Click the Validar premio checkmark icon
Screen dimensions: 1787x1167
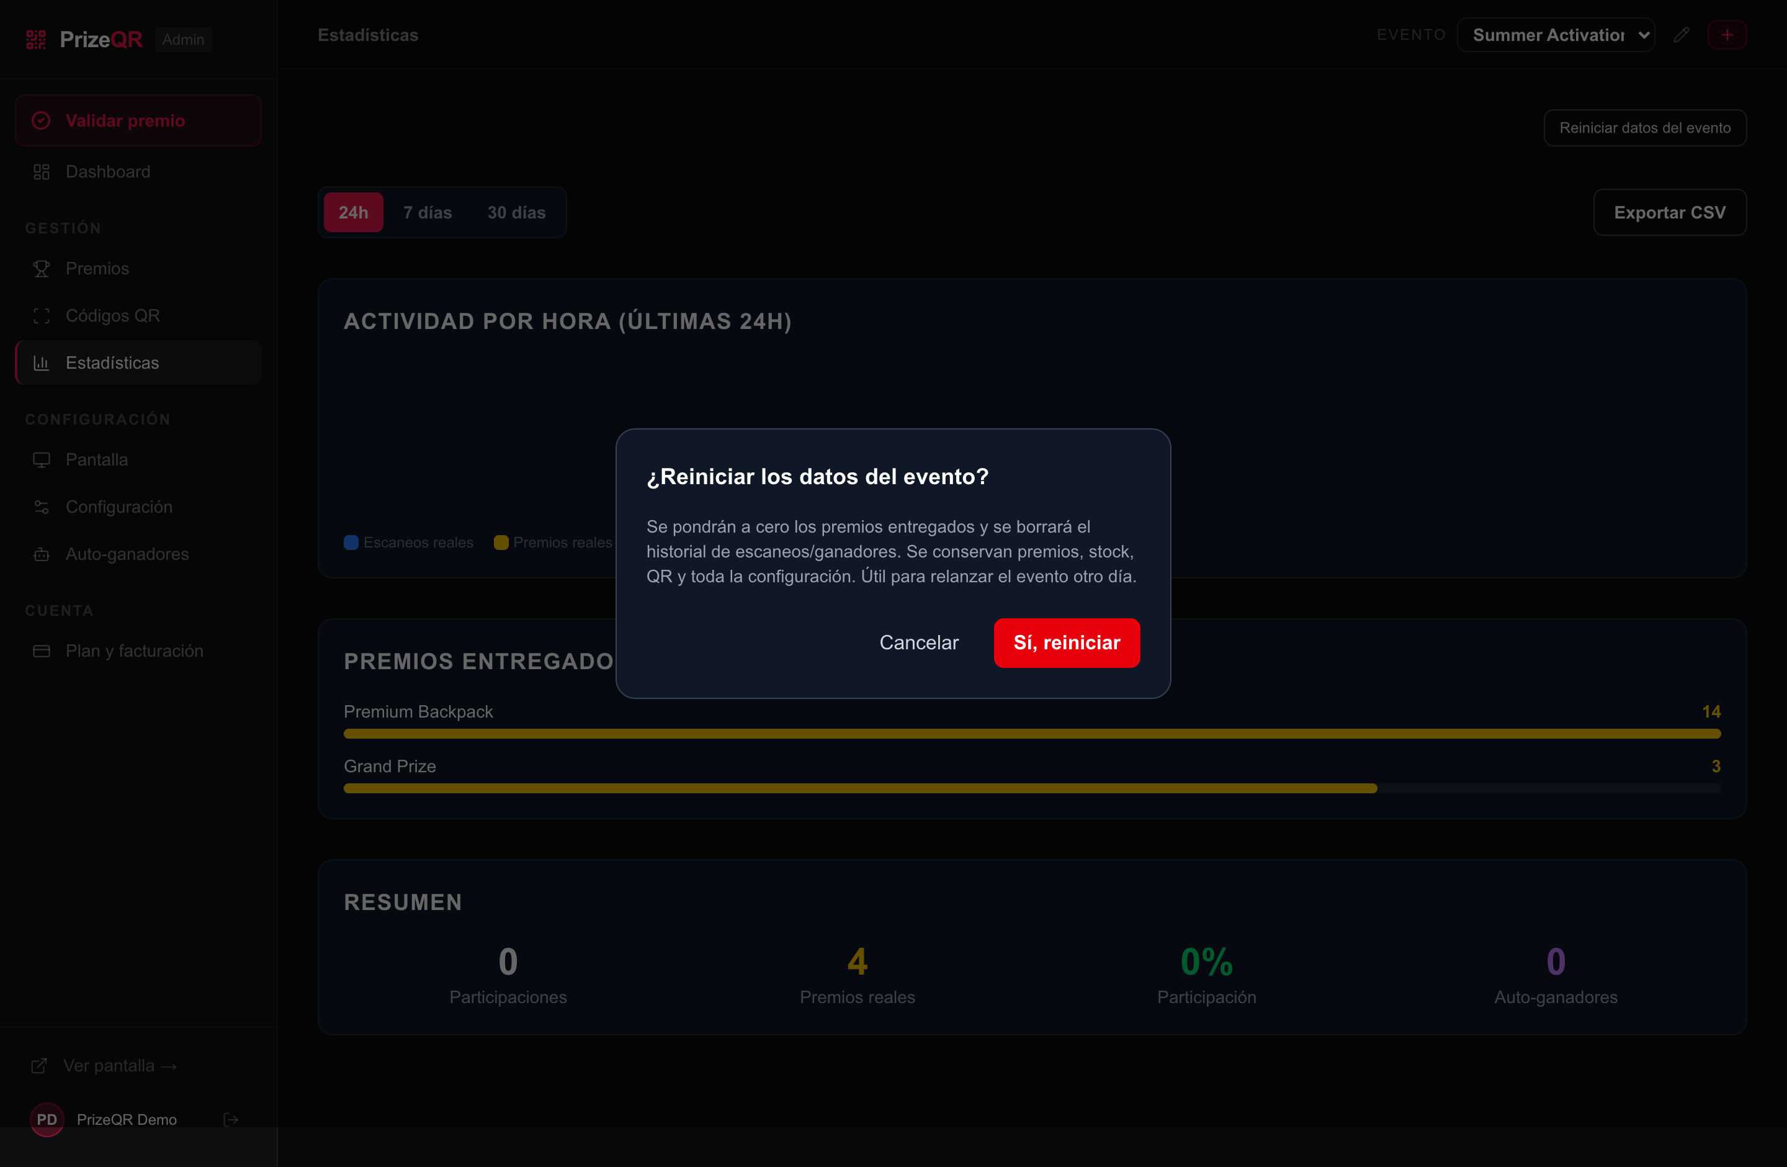[x=42, y=120]
